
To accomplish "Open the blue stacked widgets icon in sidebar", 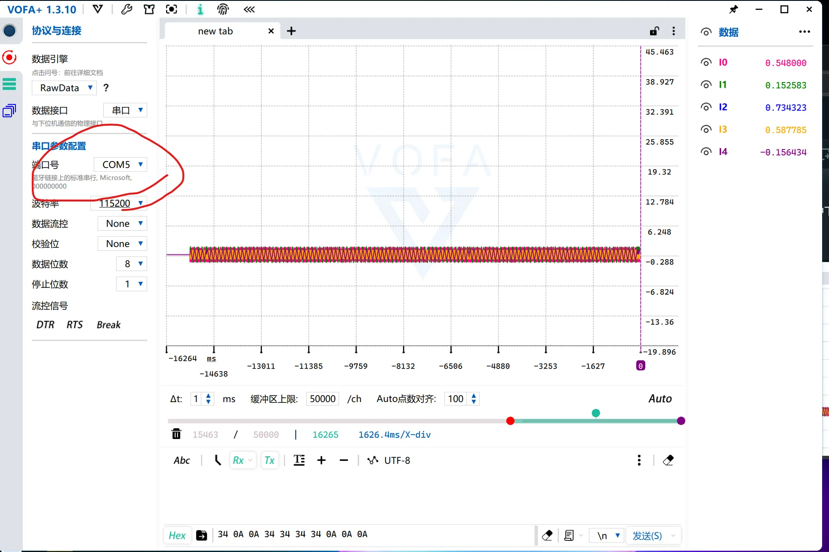I will coord(9,111).
